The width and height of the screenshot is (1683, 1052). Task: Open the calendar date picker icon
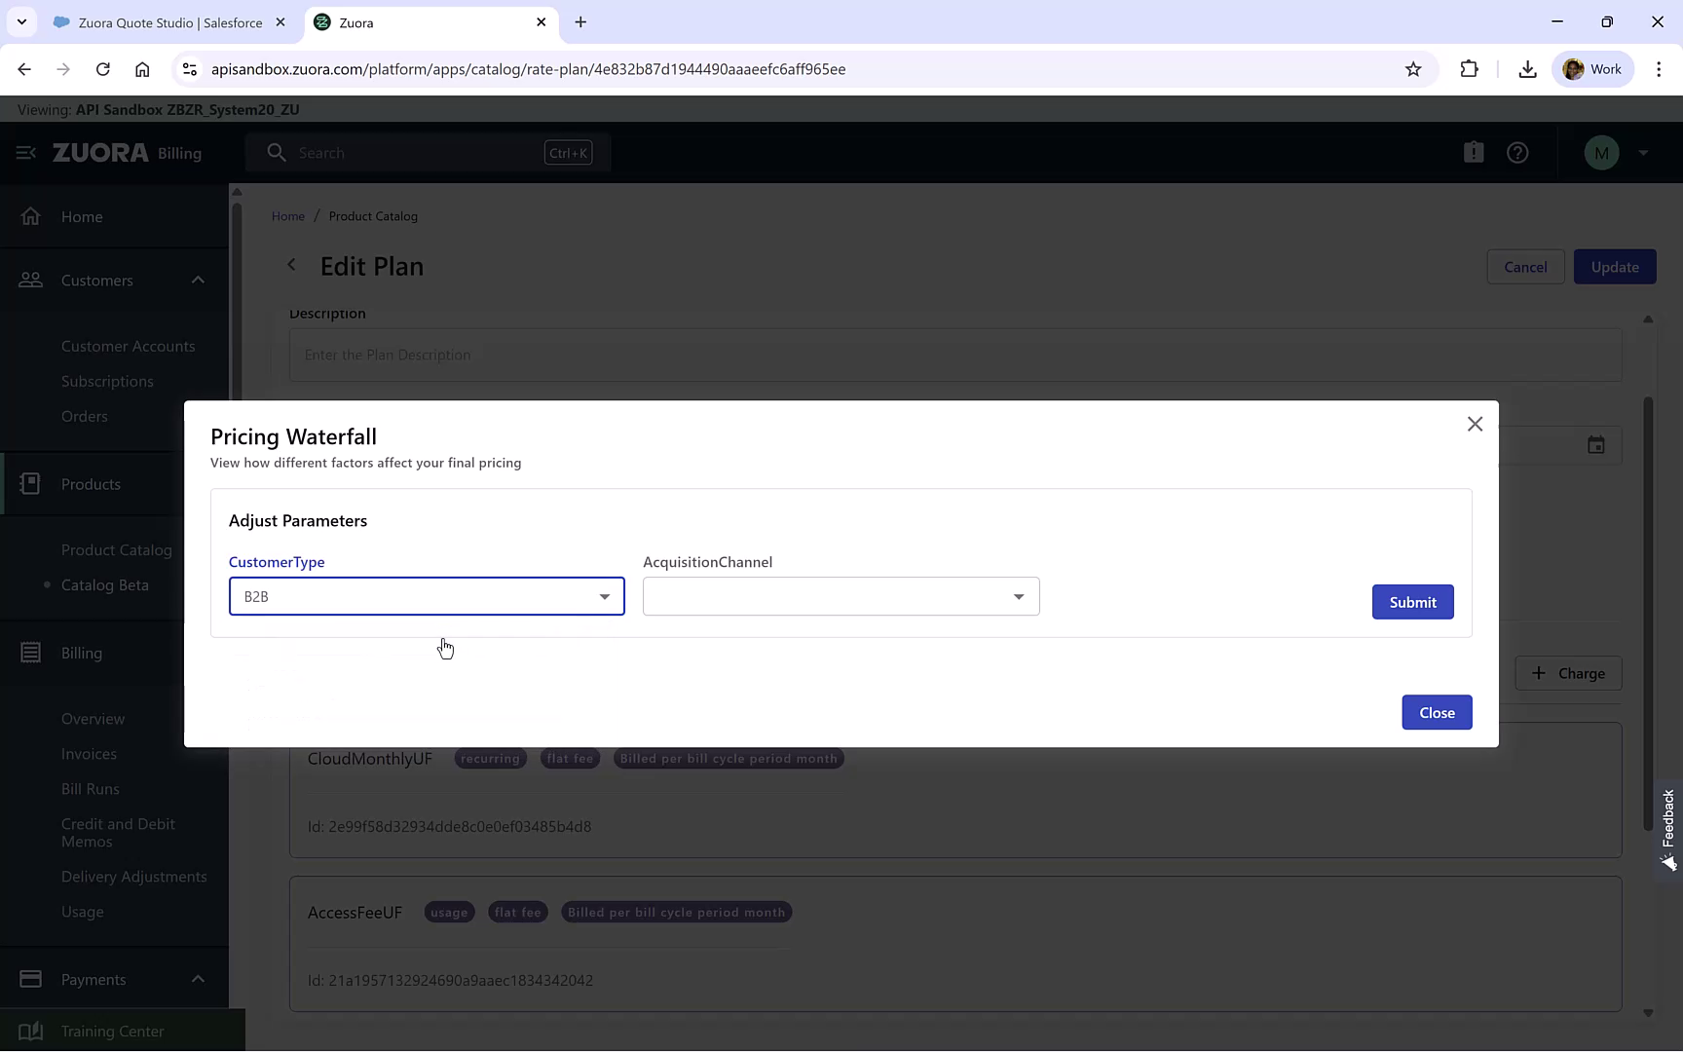click(x=1596, y=444)
